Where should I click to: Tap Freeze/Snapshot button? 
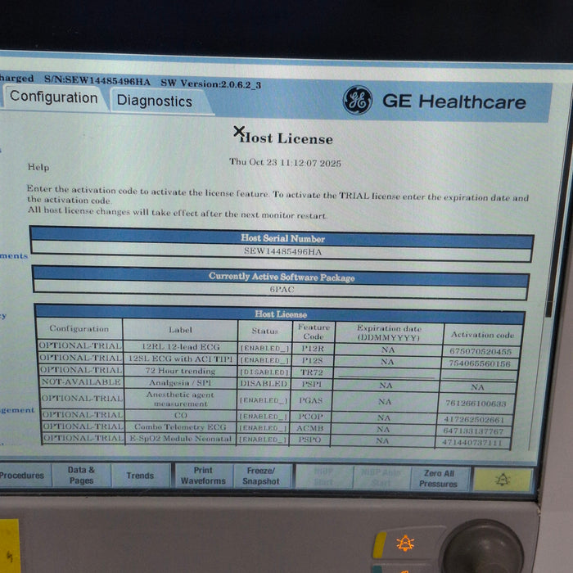point(261,476)
